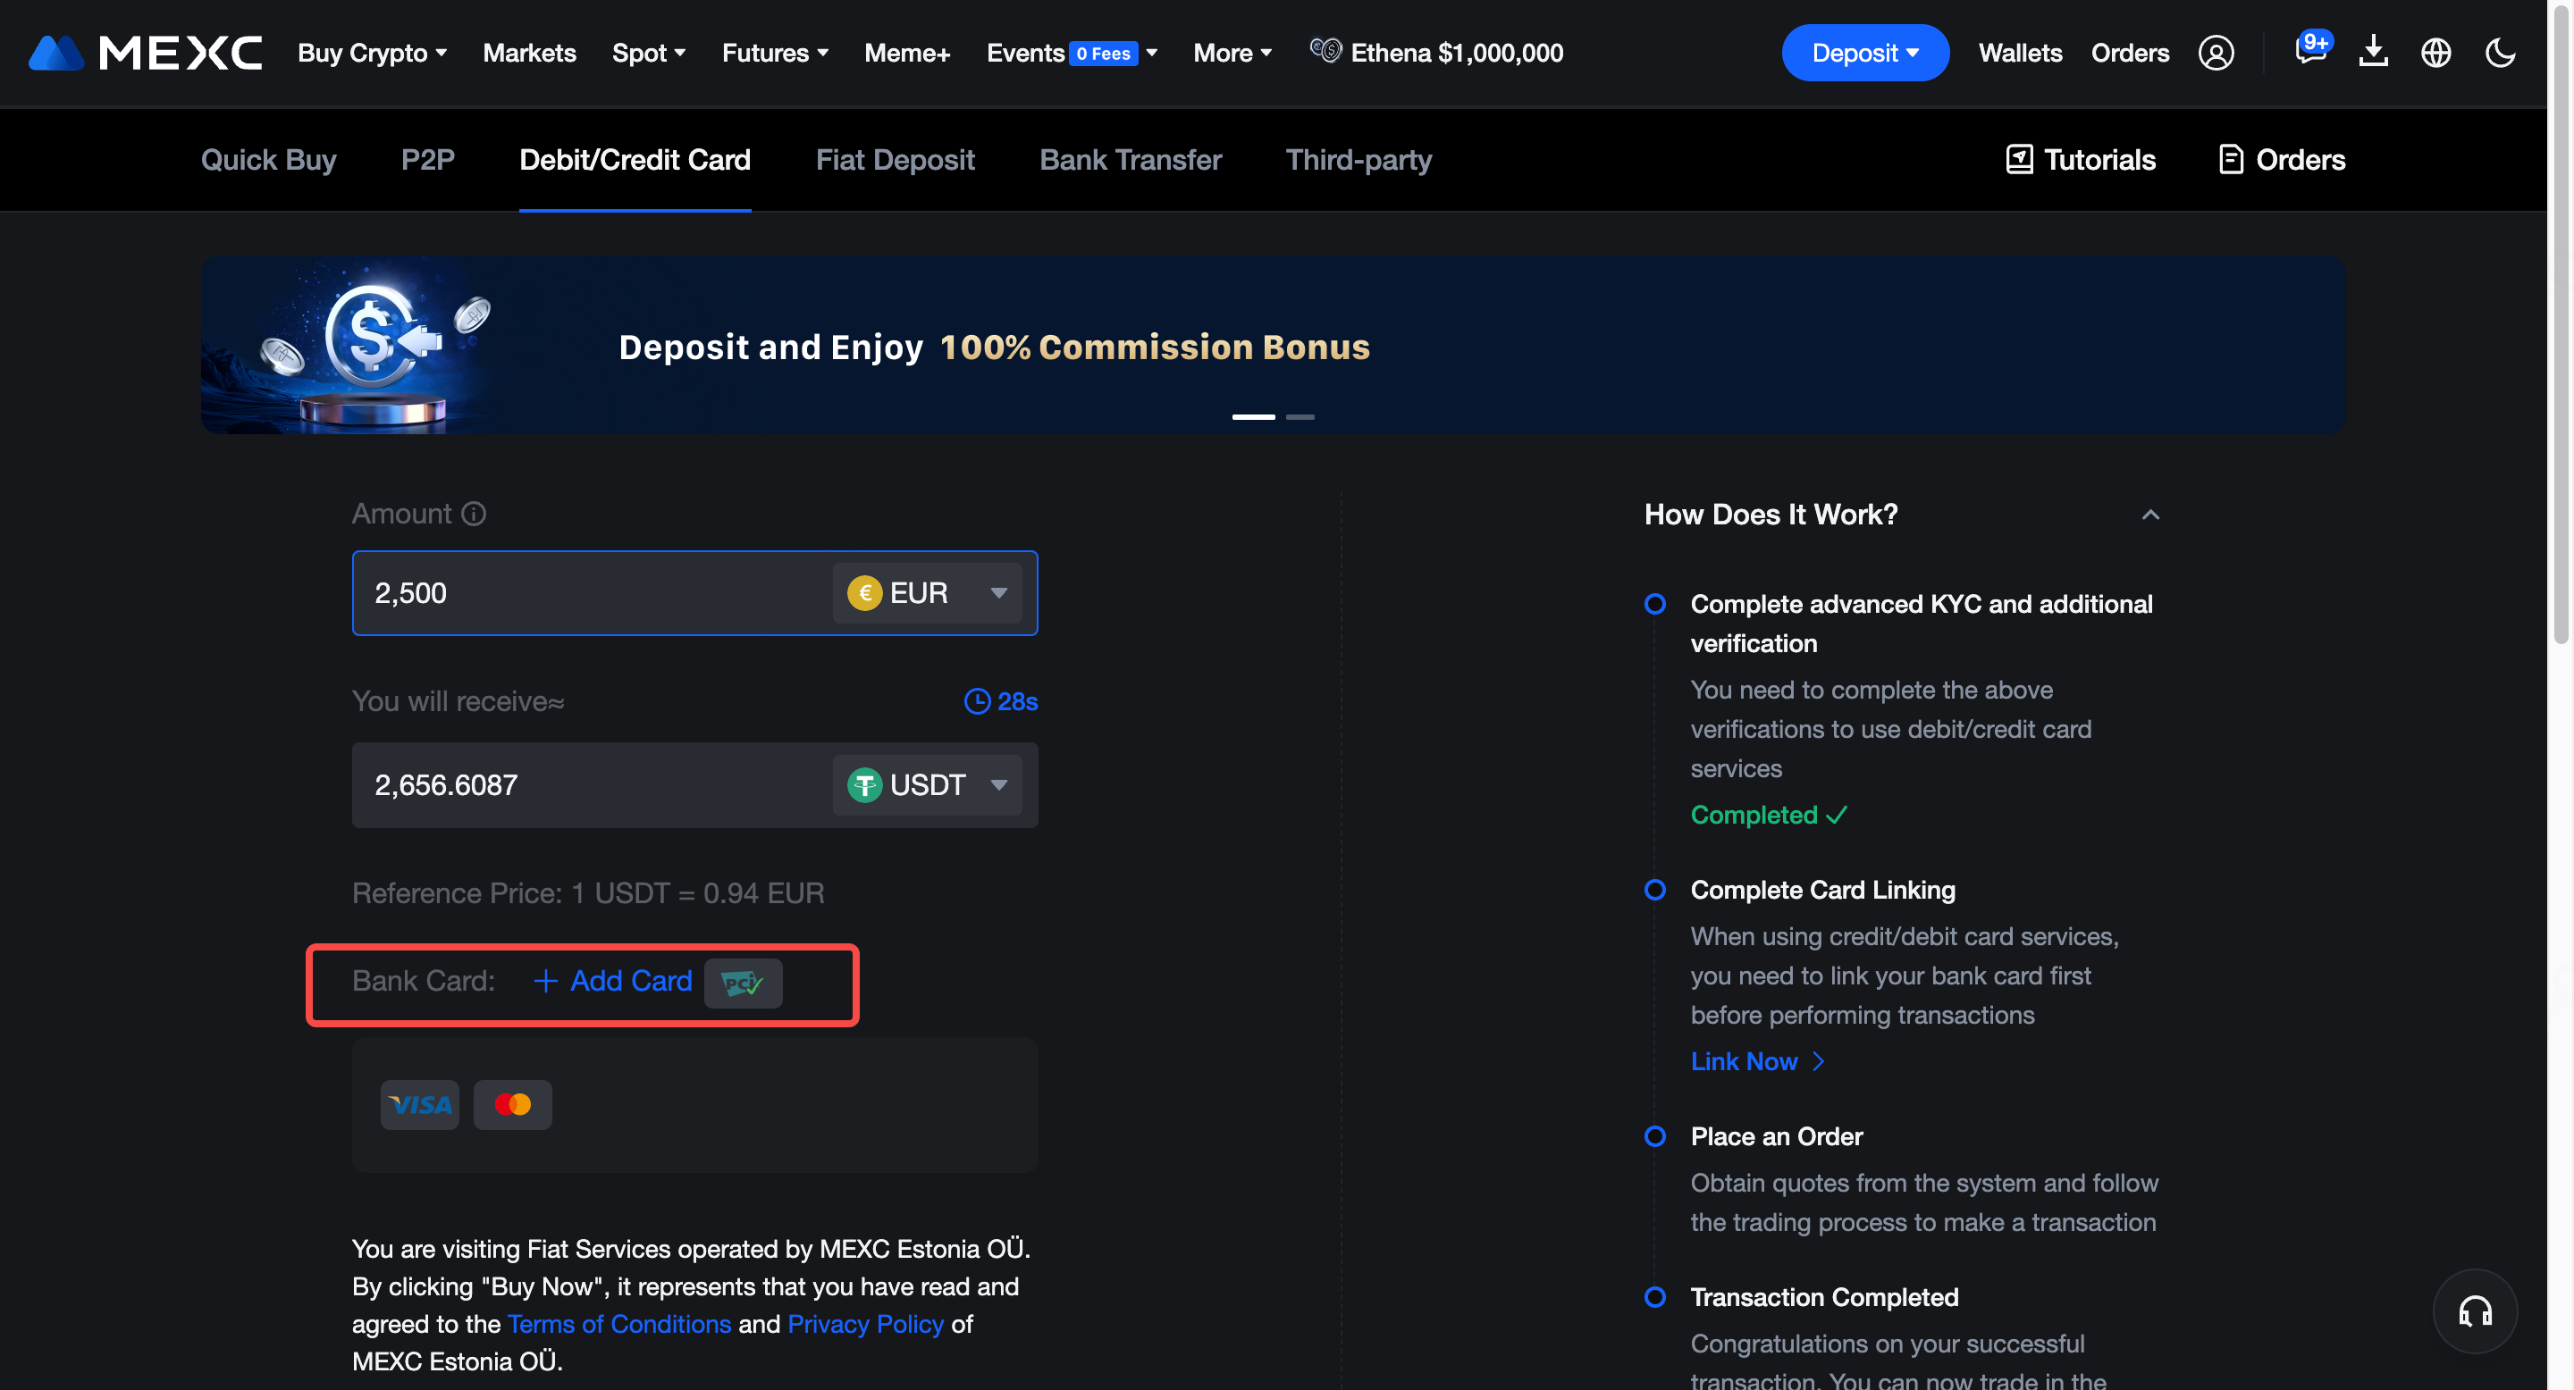This screenshot has width=2574, height=1390.
Task: Open Buy Crypto dropdown menu
Action: tap(373, 53)
